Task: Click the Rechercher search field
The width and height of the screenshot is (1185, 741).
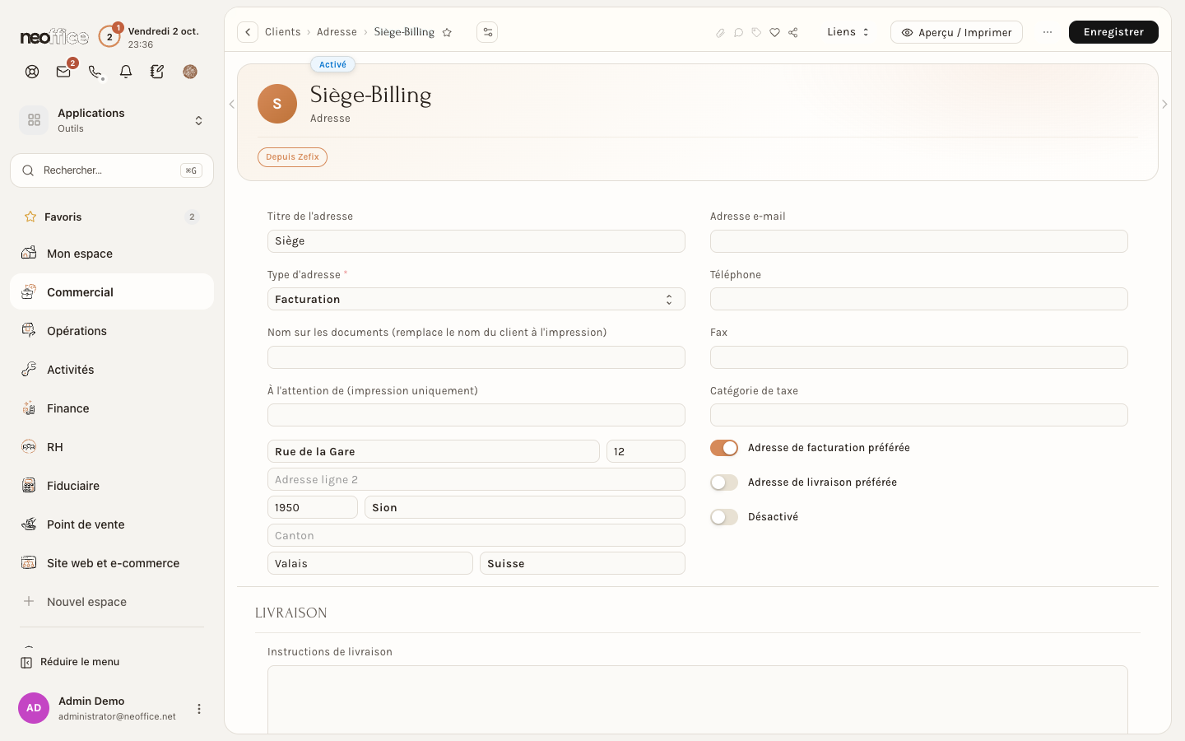Action: pos(112,170)
